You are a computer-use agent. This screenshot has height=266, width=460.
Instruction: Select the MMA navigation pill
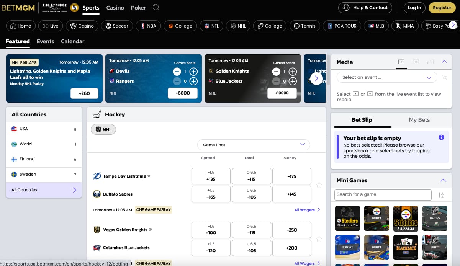click(405, 26)
